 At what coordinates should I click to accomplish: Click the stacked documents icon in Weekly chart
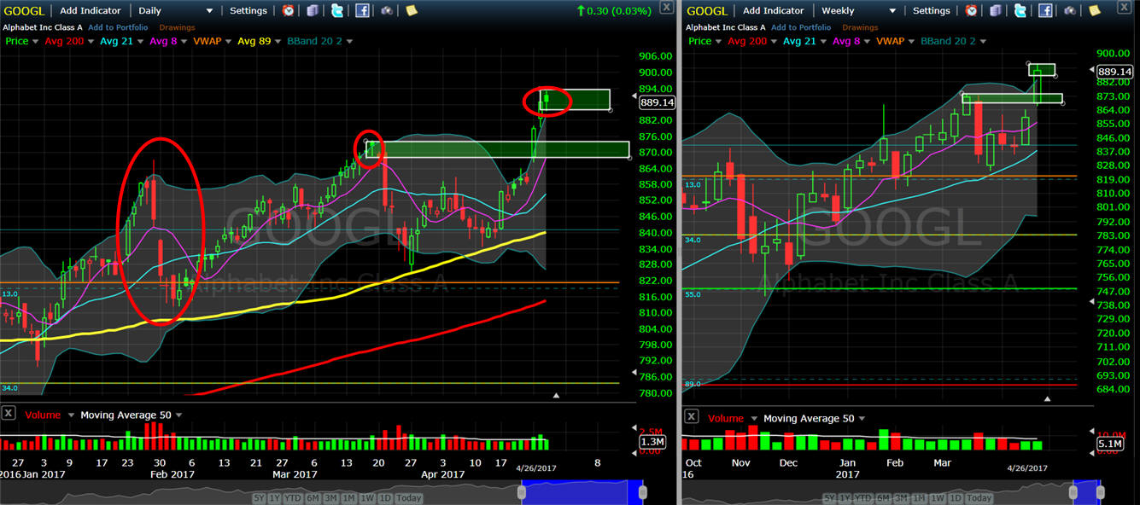point(996,11)
